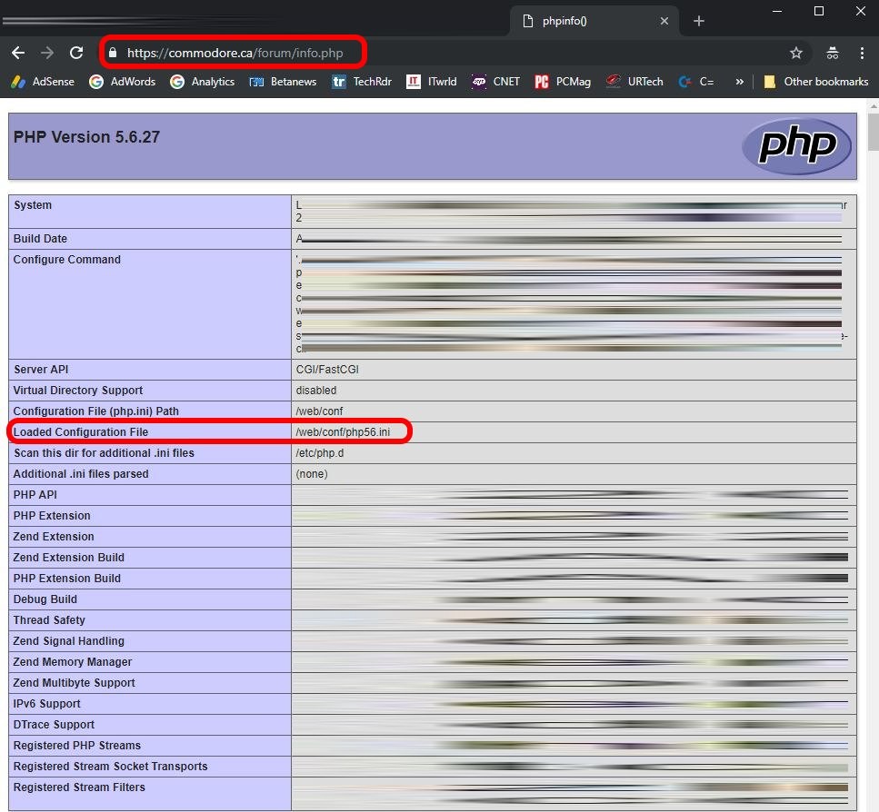The width and height of the screenshot is (879, 812).
Task: Close the phpinfo() tab
Action: tap(664, 21)
